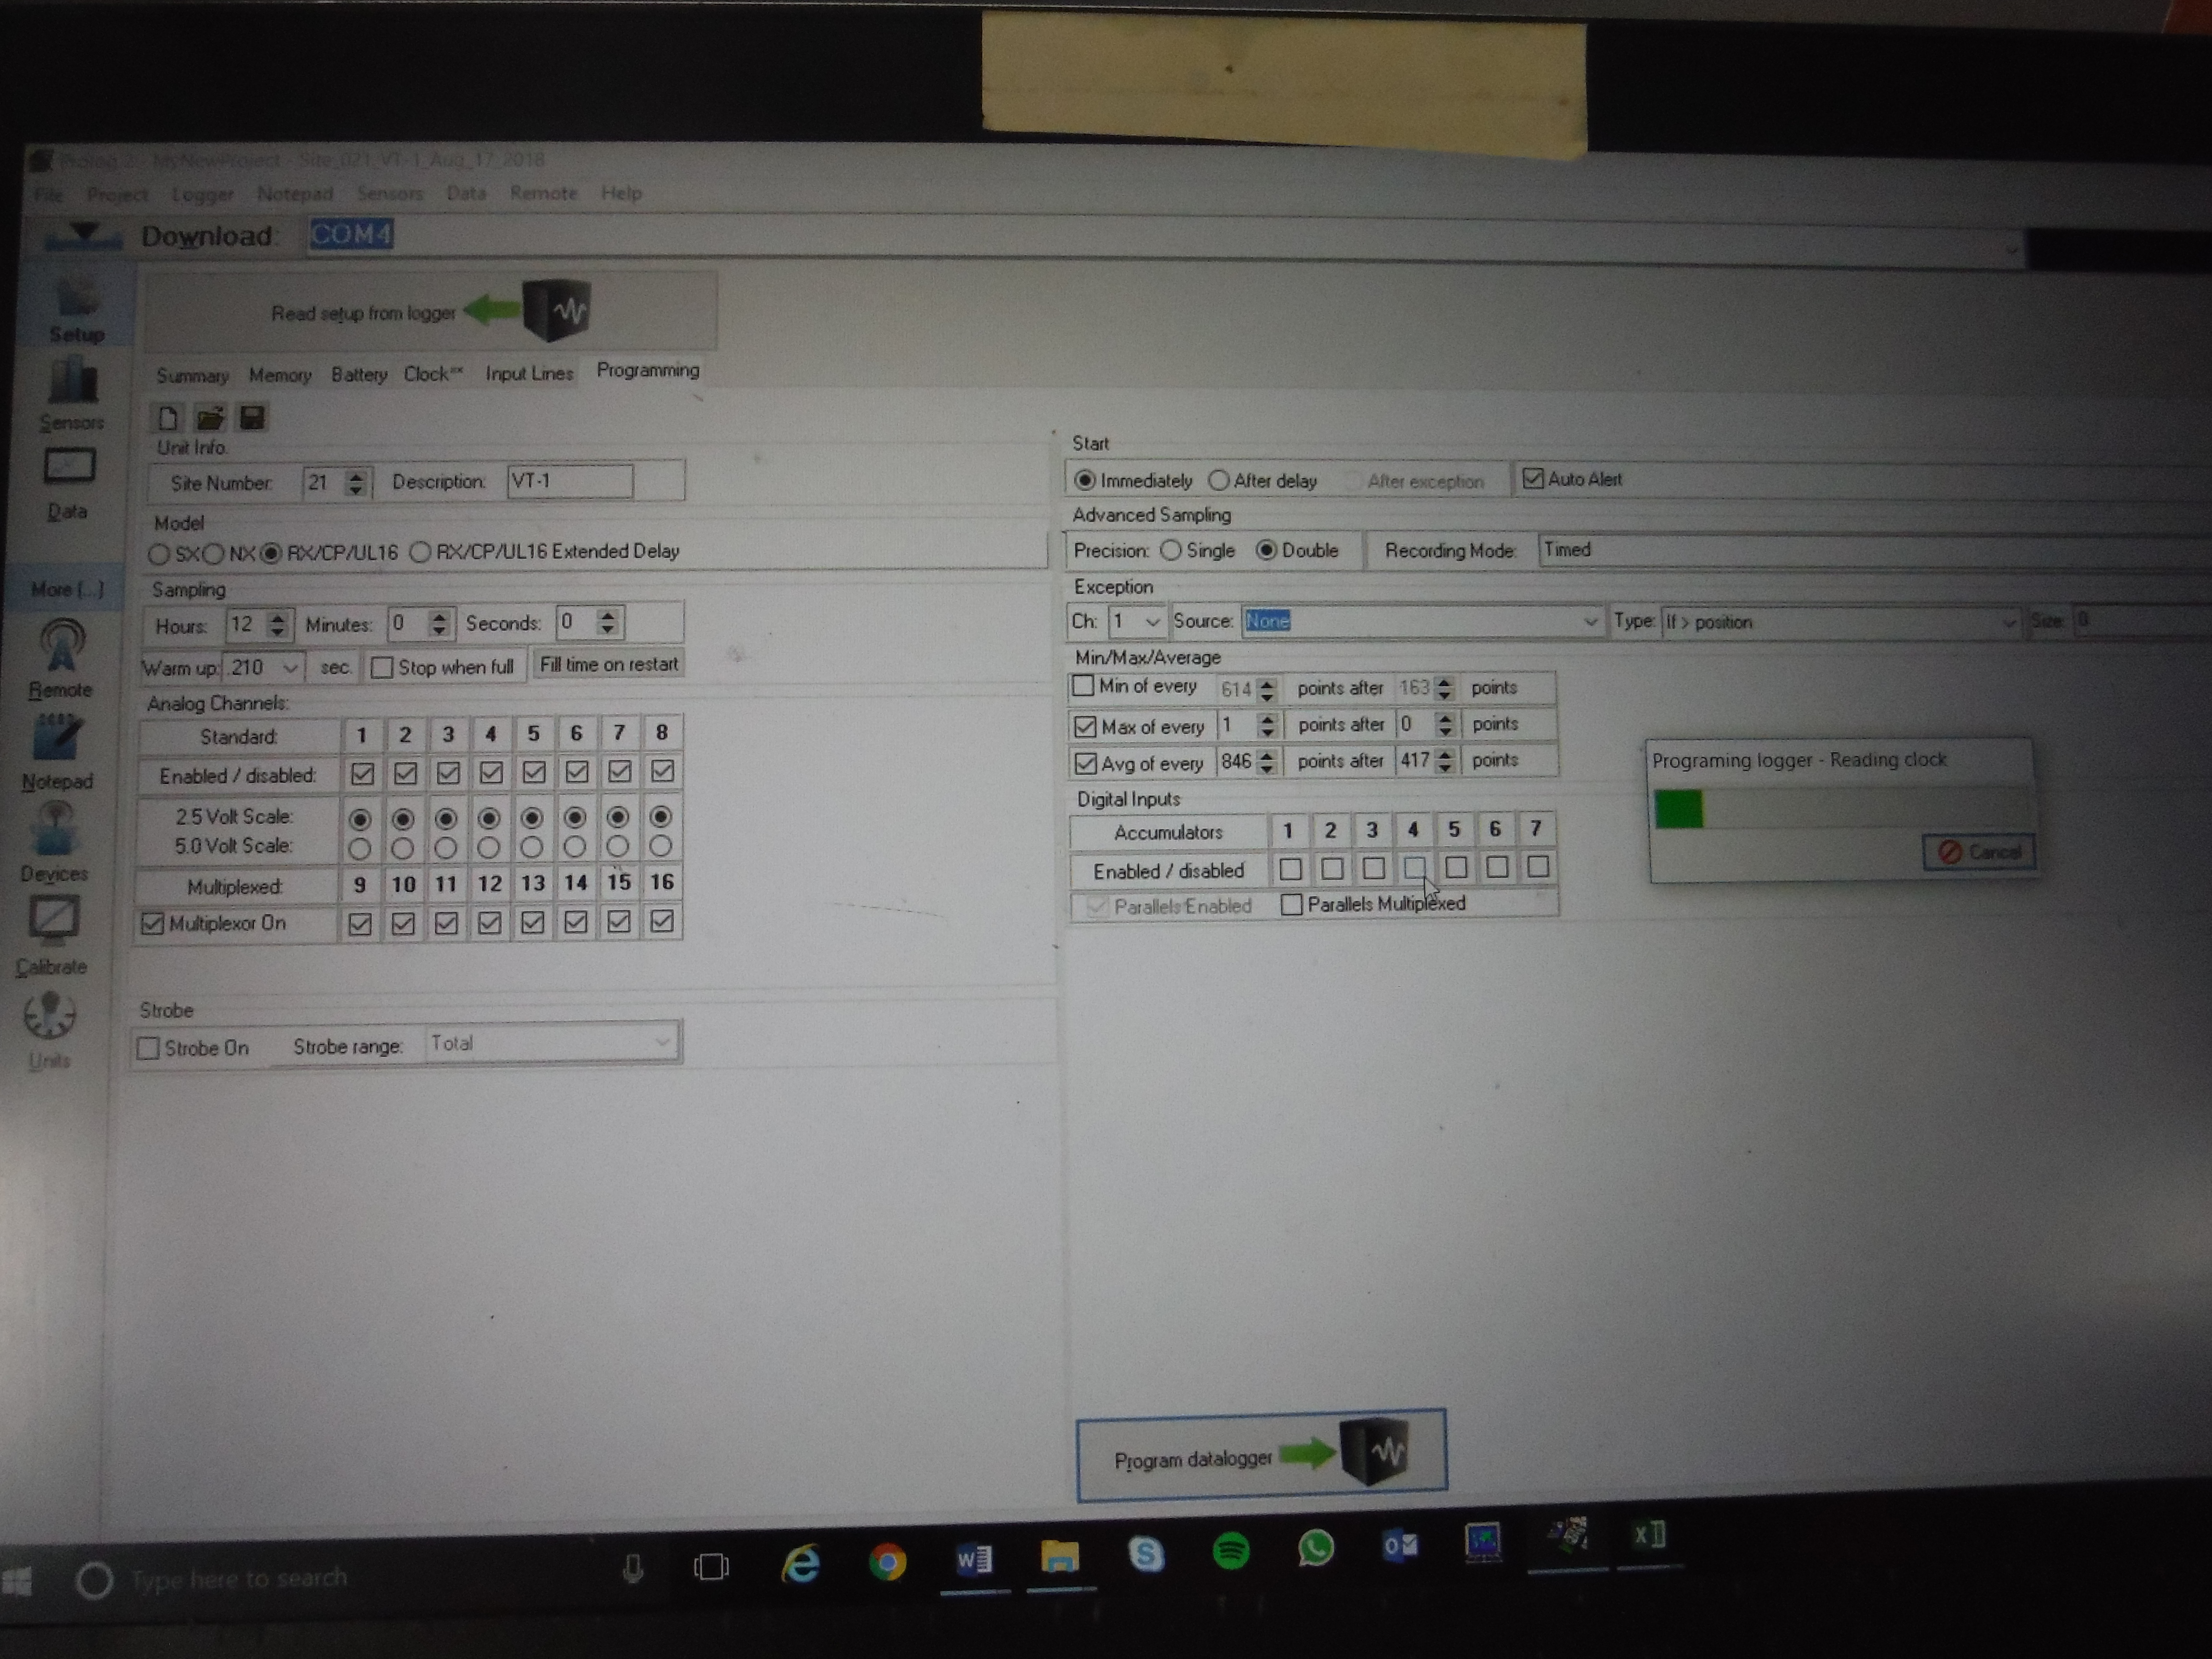Screen dimensions: 2212x1659
Task: Expand the Warm up seconds dropdown
Action: [289, 667]
